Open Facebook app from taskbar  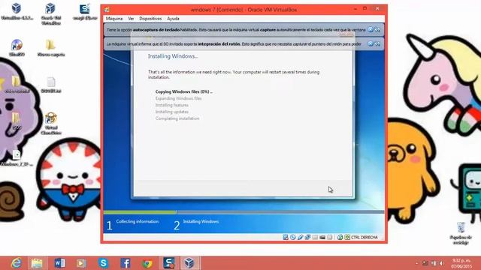(x=126, y=263)
